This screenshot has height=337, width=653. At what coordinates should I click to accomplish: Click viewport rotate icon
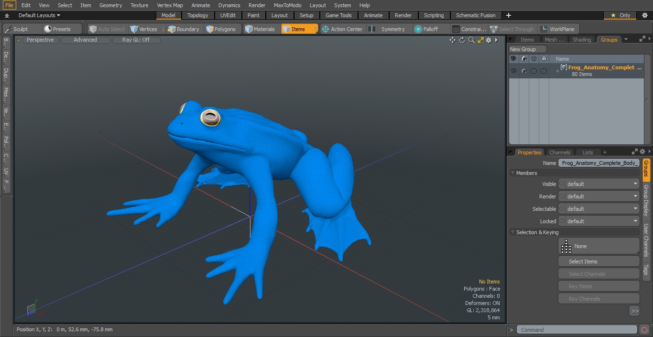click(462, 40)
